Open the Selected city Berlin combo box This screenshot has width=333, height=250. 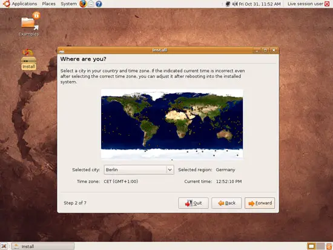(x=139, y=169)
